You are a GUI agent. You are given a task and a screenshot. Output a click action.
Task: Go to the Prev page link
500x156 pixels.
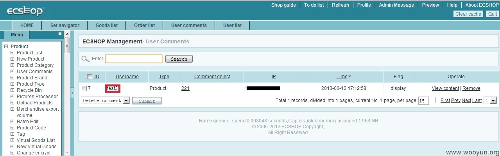[x=456, y=100]
